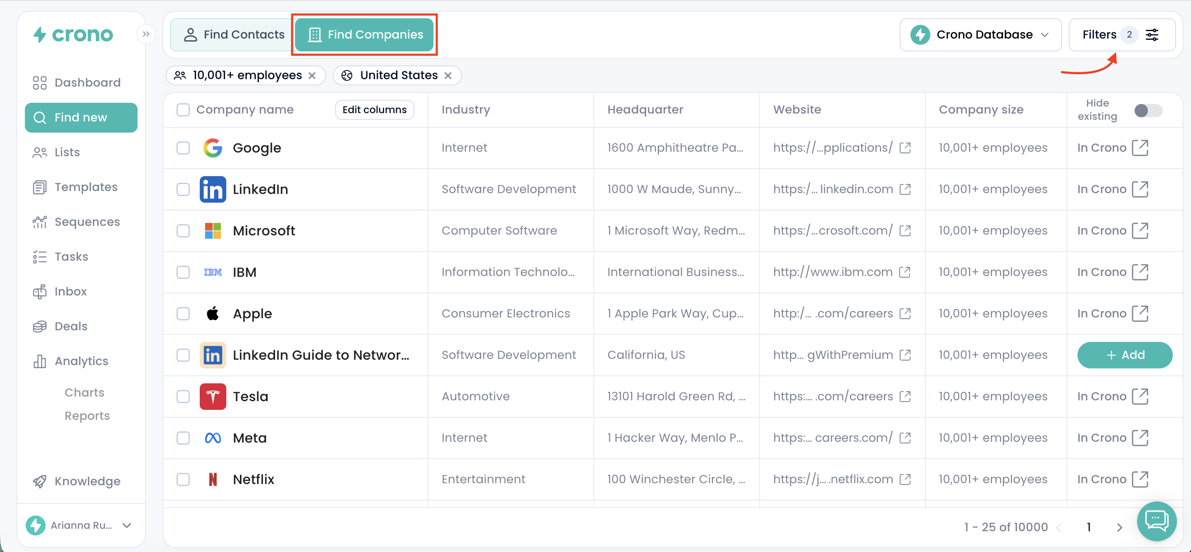This screenshot has width=1191, height=552.
Task: Open the Filters panel
Action: click(x=1122, y=35)
